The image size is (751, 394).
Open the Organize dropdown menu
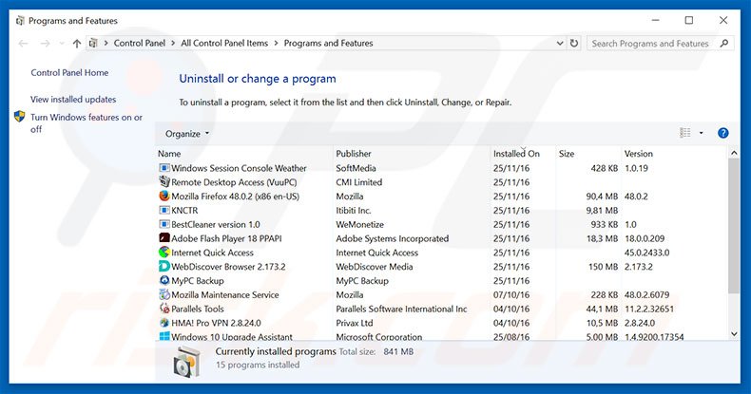click(x=187, y=134)
